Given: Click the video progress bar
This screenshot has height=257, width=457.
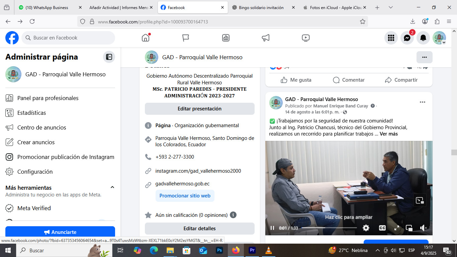Looking at the screenshot, I should tap(329, 228).
